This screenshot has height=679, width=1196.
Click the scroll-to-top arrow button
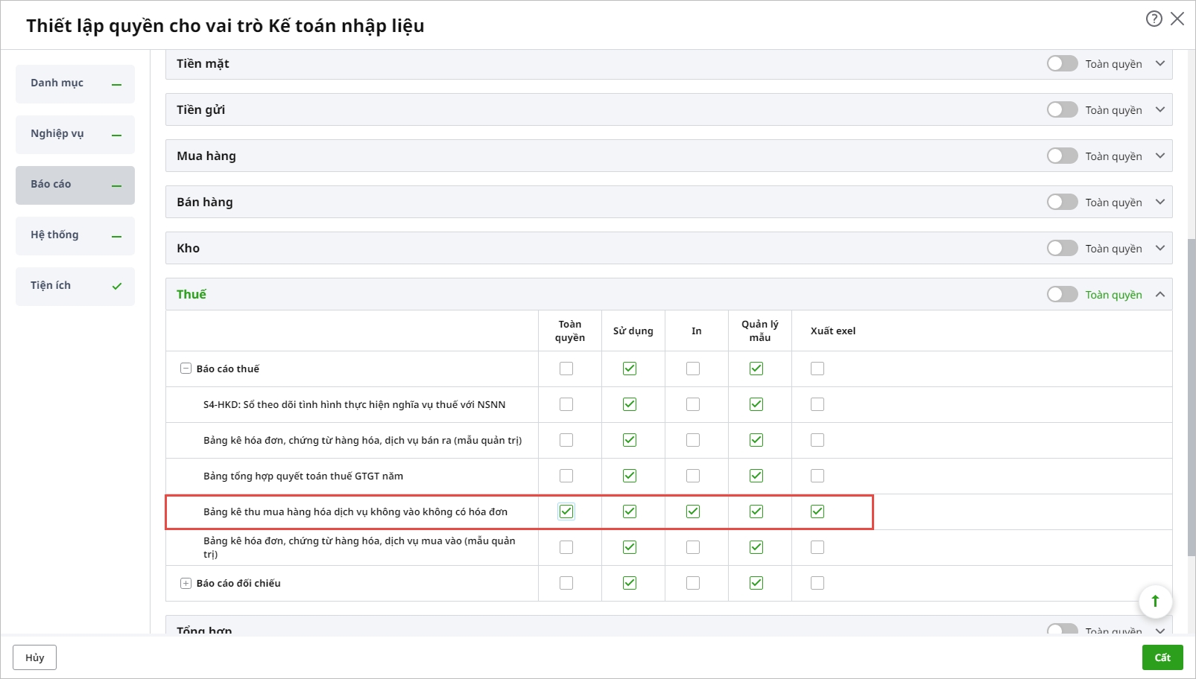[1155, 601]
